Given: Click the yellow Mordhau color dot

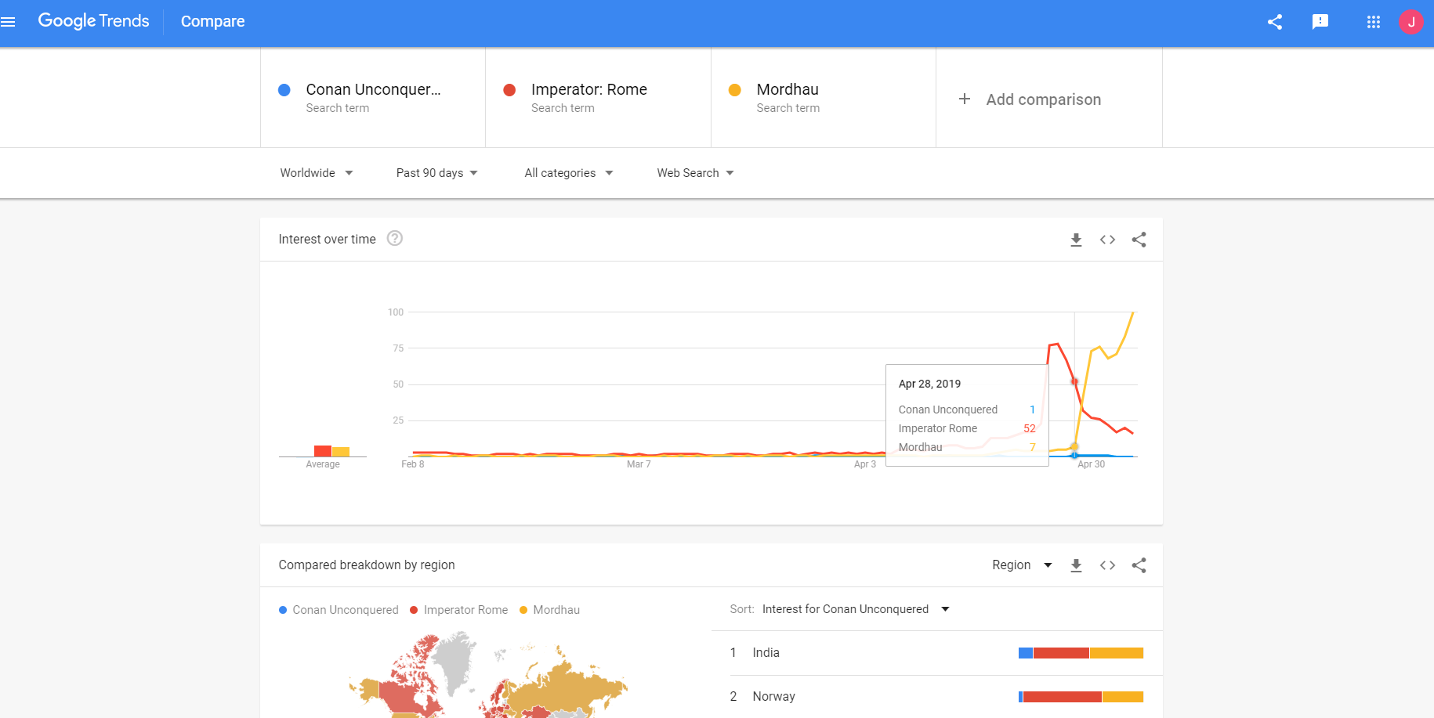Looking at the screenshot, I should [735, 90].
